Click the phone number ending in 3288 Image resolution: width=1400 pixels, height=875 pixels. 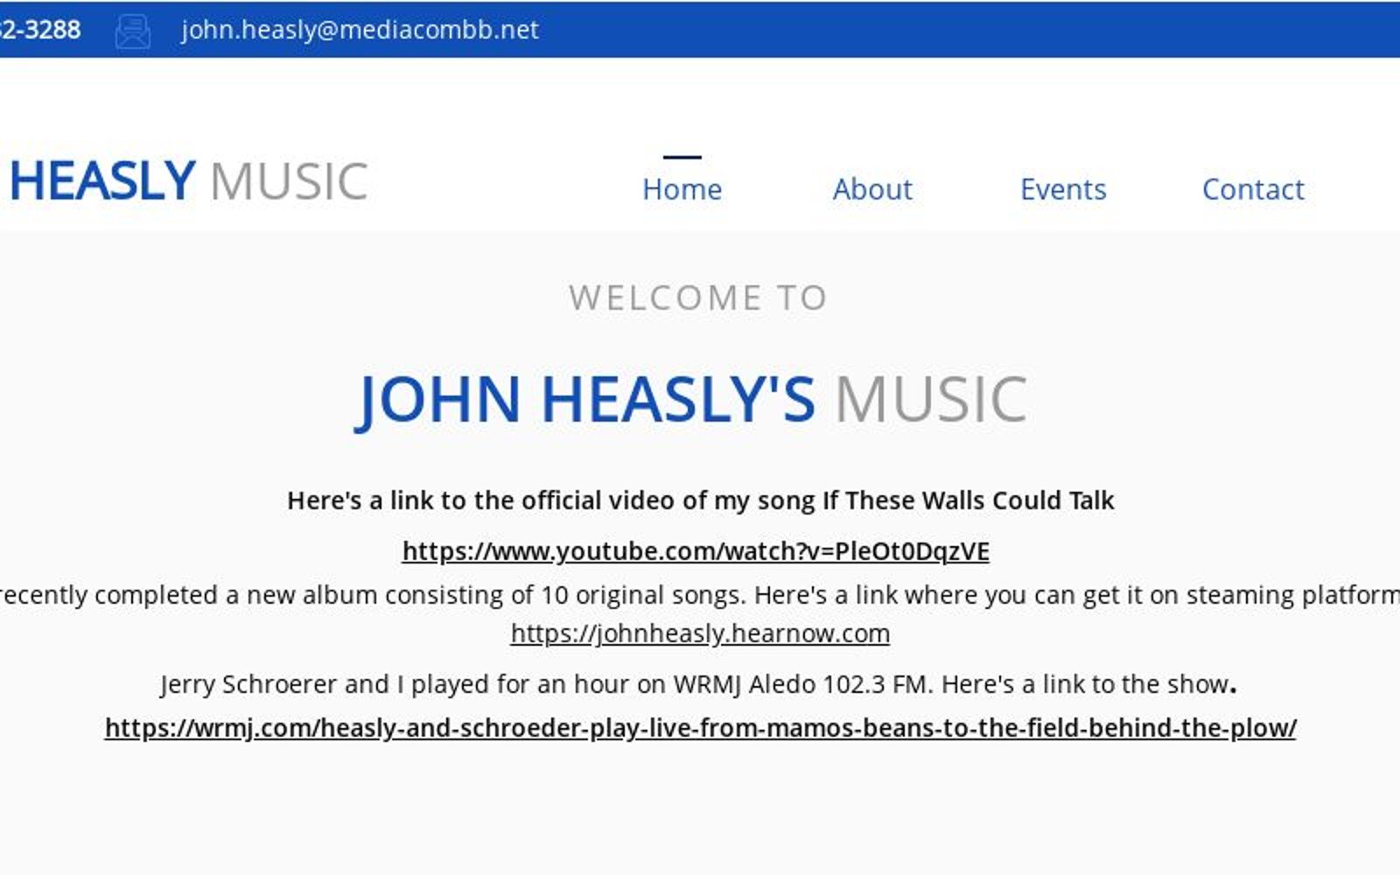coord(40,30)
